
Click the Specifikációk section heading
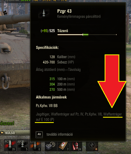click(47, 47)
